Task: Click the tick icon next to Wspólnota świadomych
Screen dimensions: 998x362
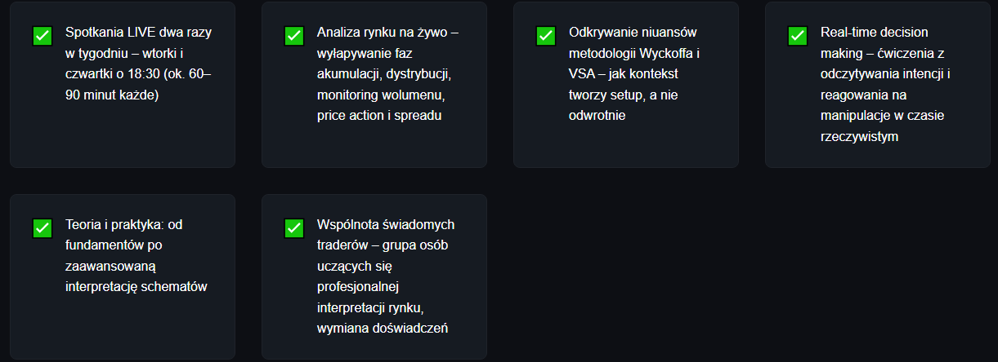Action: [x=294, y=228]
